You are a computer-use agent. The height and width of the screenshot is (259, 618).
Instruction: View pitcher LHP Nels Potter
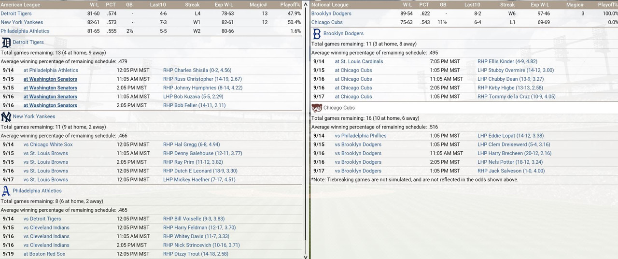click(510, 162)
